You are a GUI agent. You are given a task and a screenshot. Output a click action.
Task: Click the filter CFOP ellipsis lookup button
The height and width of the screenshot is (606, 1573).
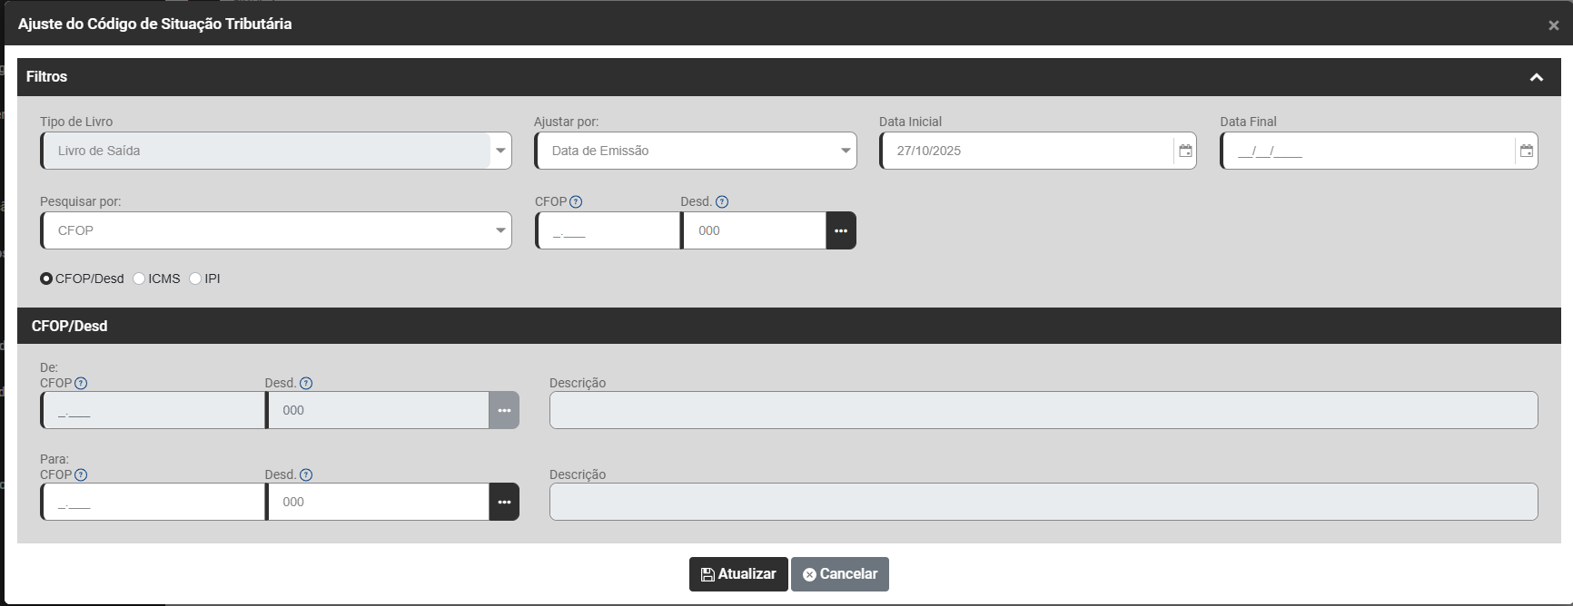point(841,230)
